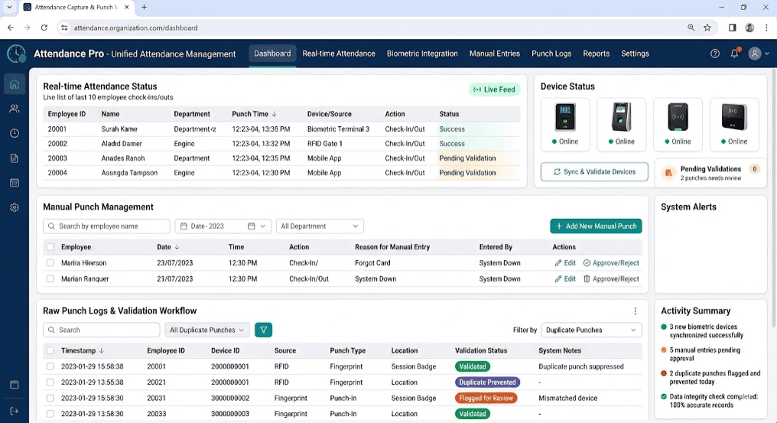Click the Pending Validations alert icon
The width and height of the screenshot is (777, 423).
pyautogui.click(x=668, y=173)
